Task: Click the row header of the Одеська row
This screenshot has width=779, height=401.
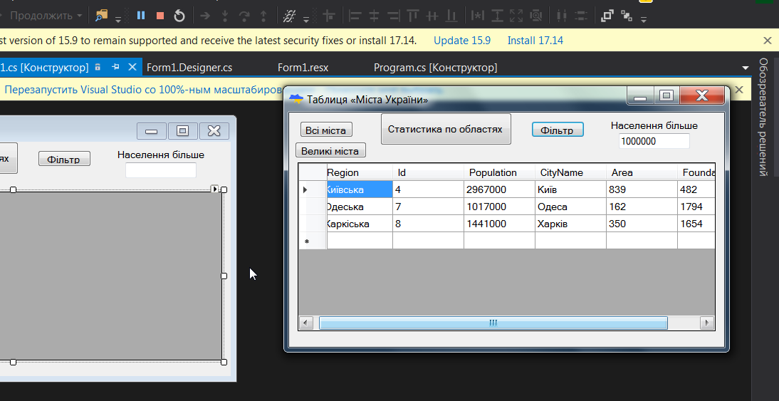Action: click(x=313, y=207)
